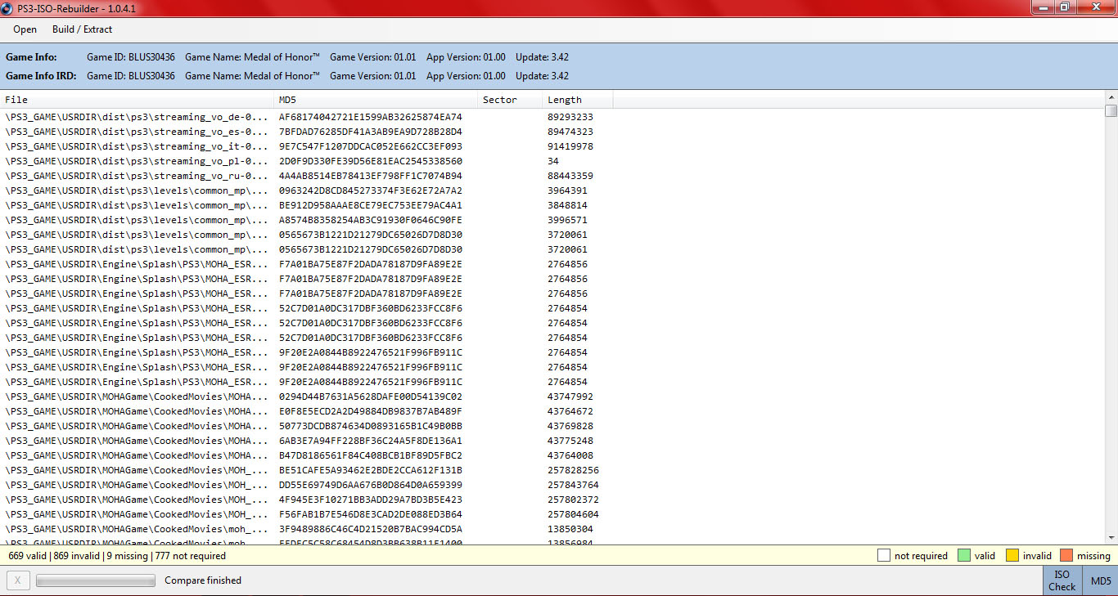
Task: Click the PS3-ISO-Rebuilder title bar icon
Action: (x=8, y=7)
